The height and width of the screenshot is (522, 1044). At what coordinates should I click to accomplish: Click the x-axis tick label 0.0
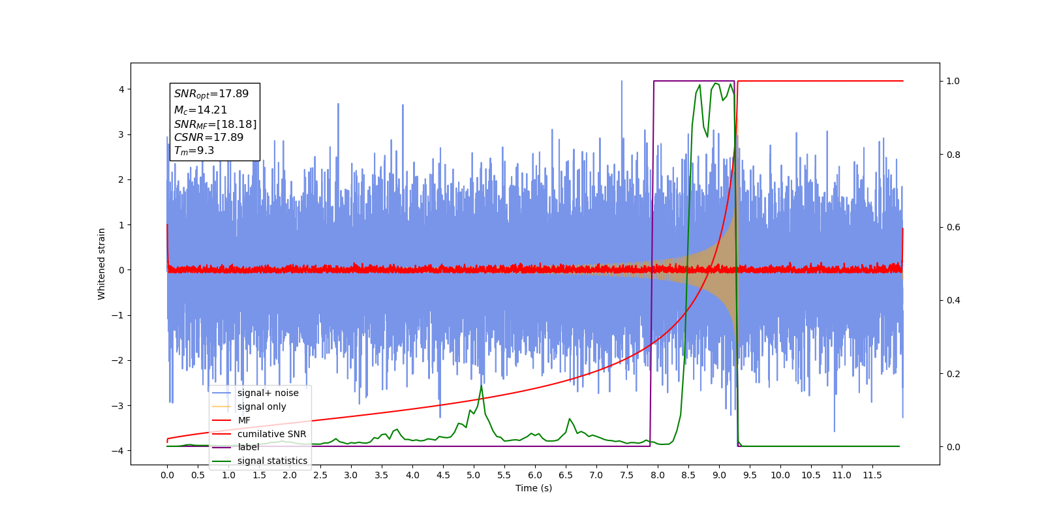(x=167, y=475)
